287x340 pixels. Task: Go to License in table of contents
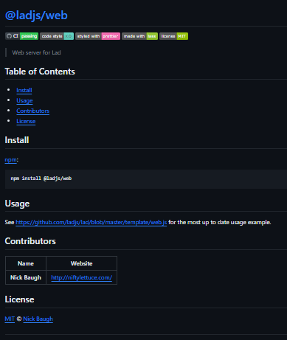click(x=26, y=121)
